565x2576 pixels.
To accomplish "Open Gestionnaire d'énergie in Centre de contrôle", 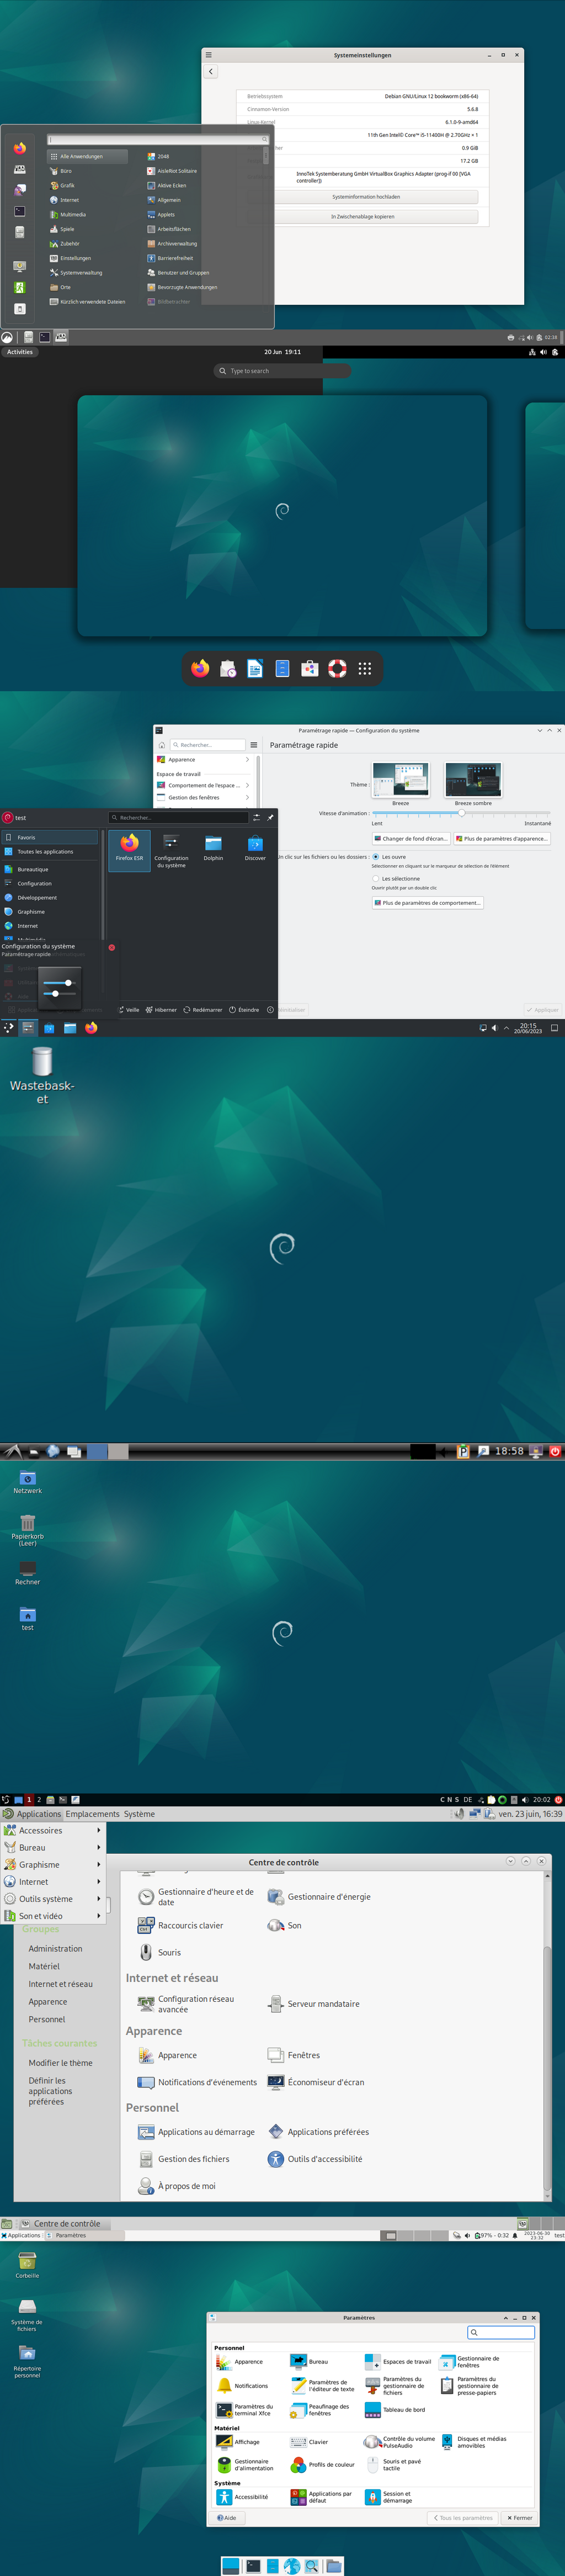I will pyautogui.click(x=319, y=1897).
